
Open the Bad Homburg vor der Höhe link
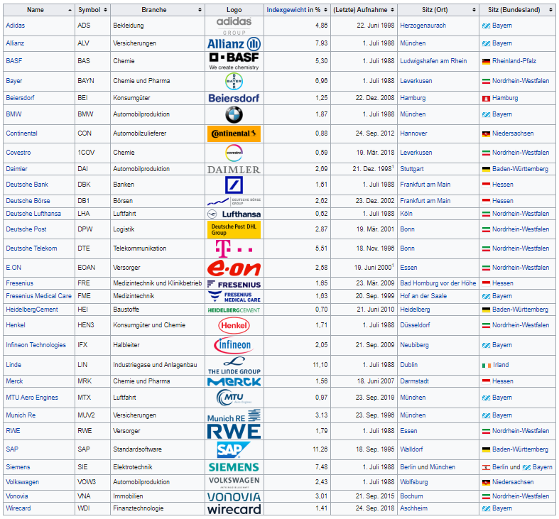coord(438,283)
